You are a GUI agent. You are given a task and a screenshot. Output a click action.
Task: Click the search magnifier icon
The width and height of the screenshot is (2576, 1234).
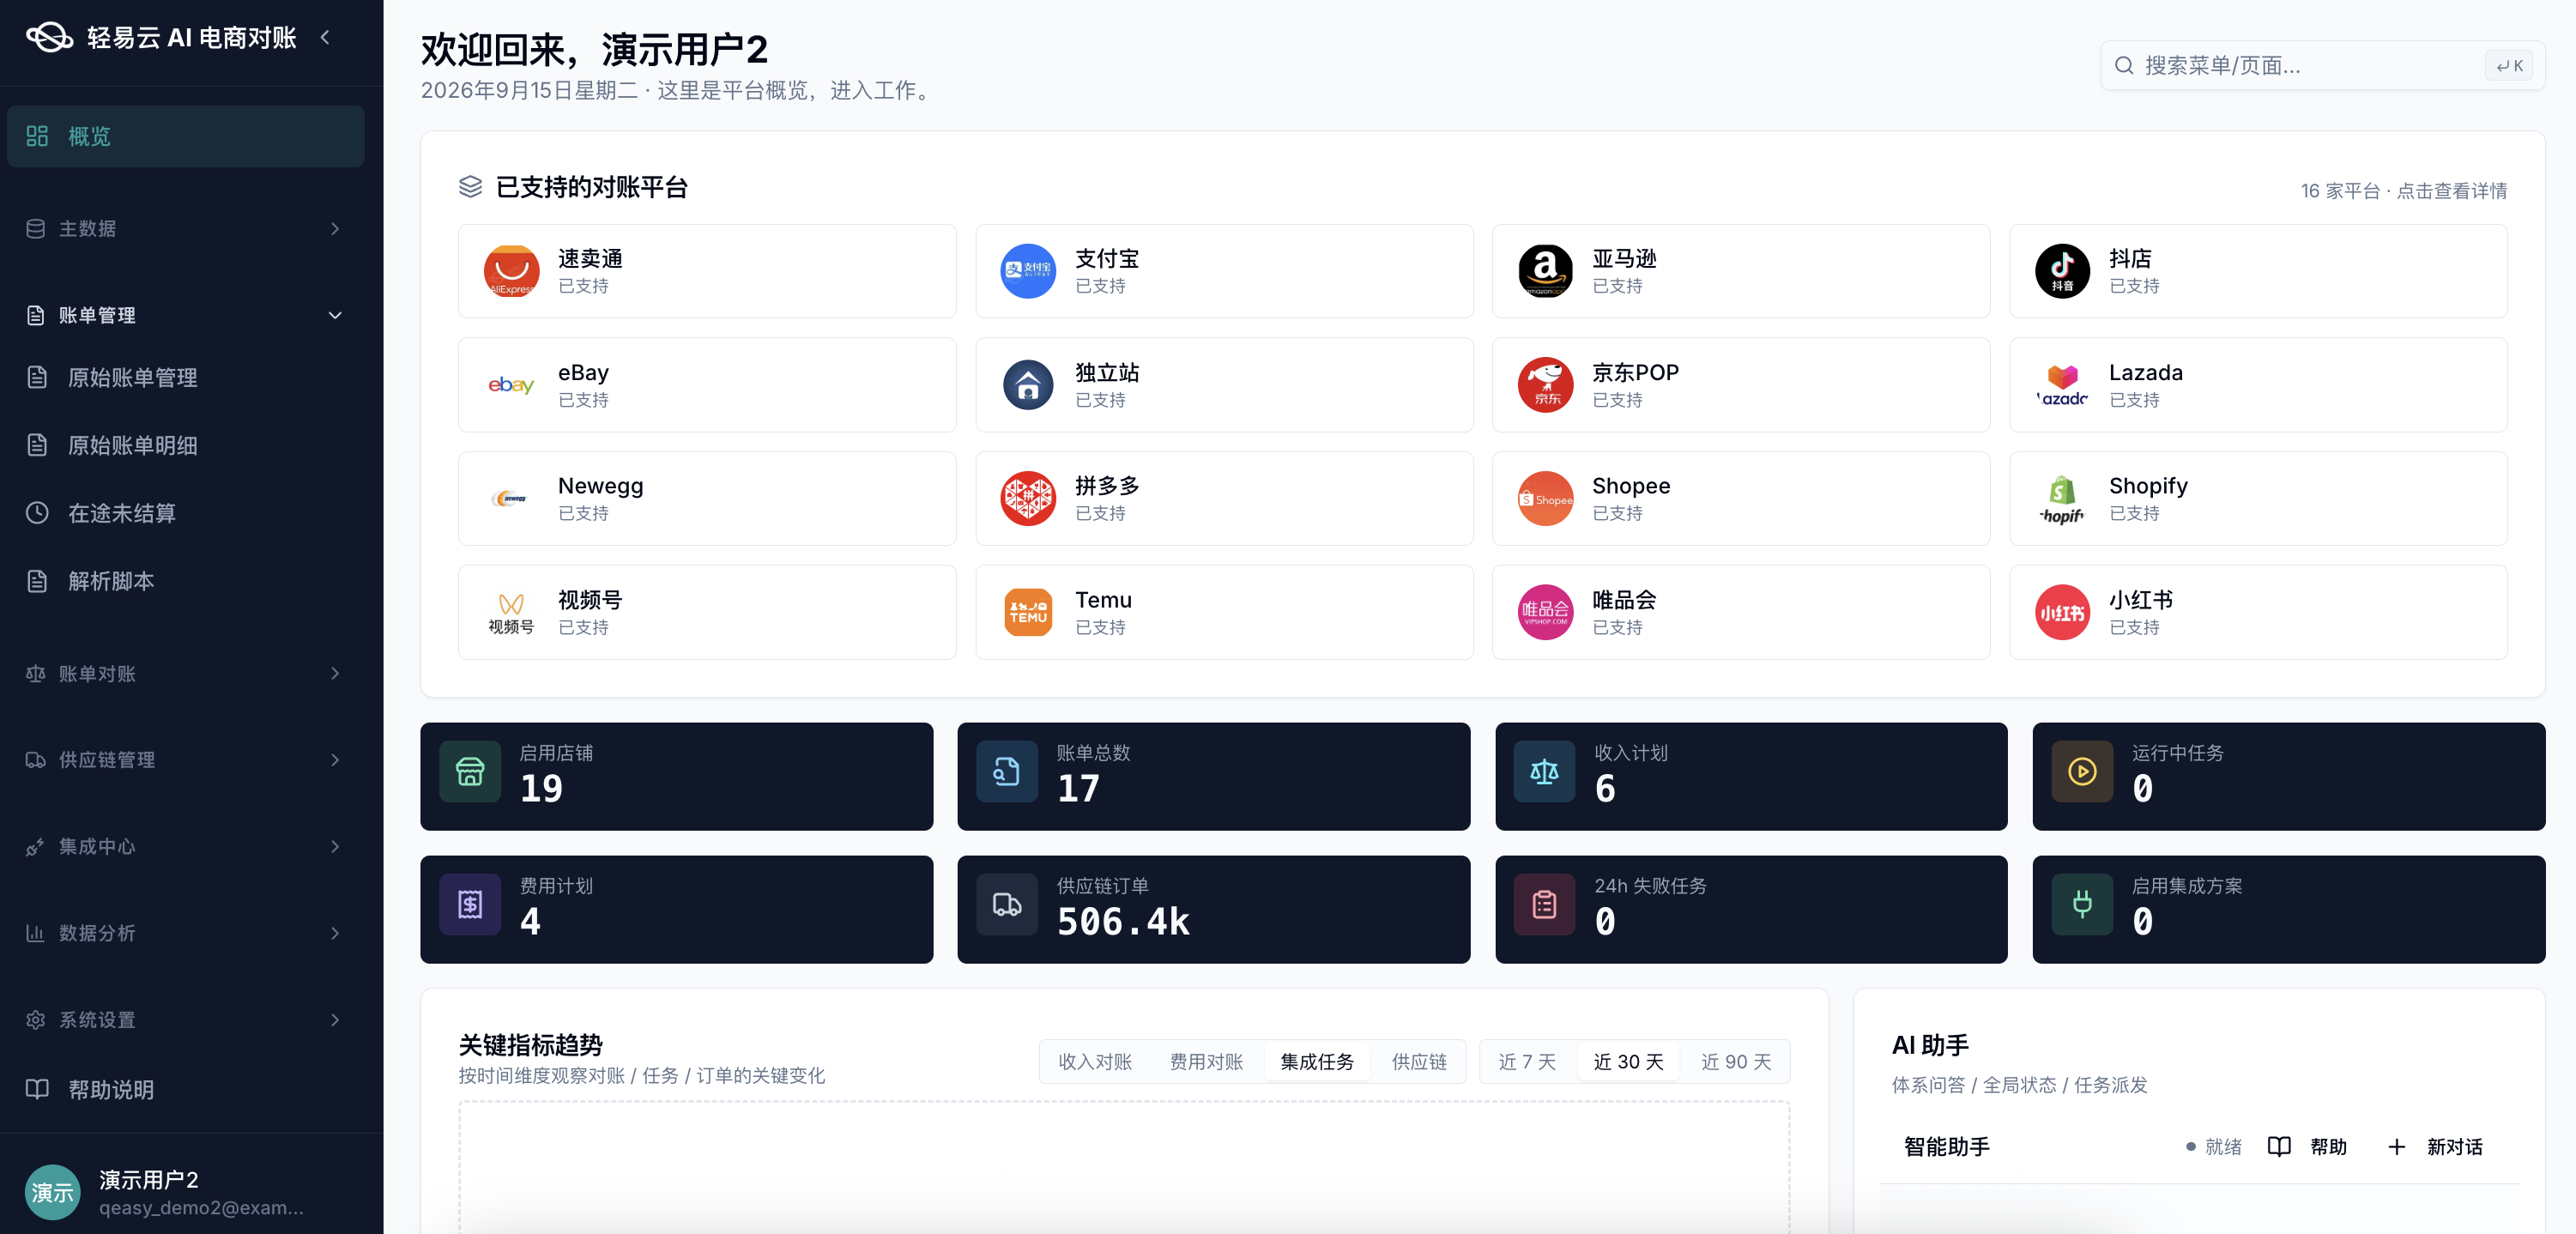point(2124,66)
